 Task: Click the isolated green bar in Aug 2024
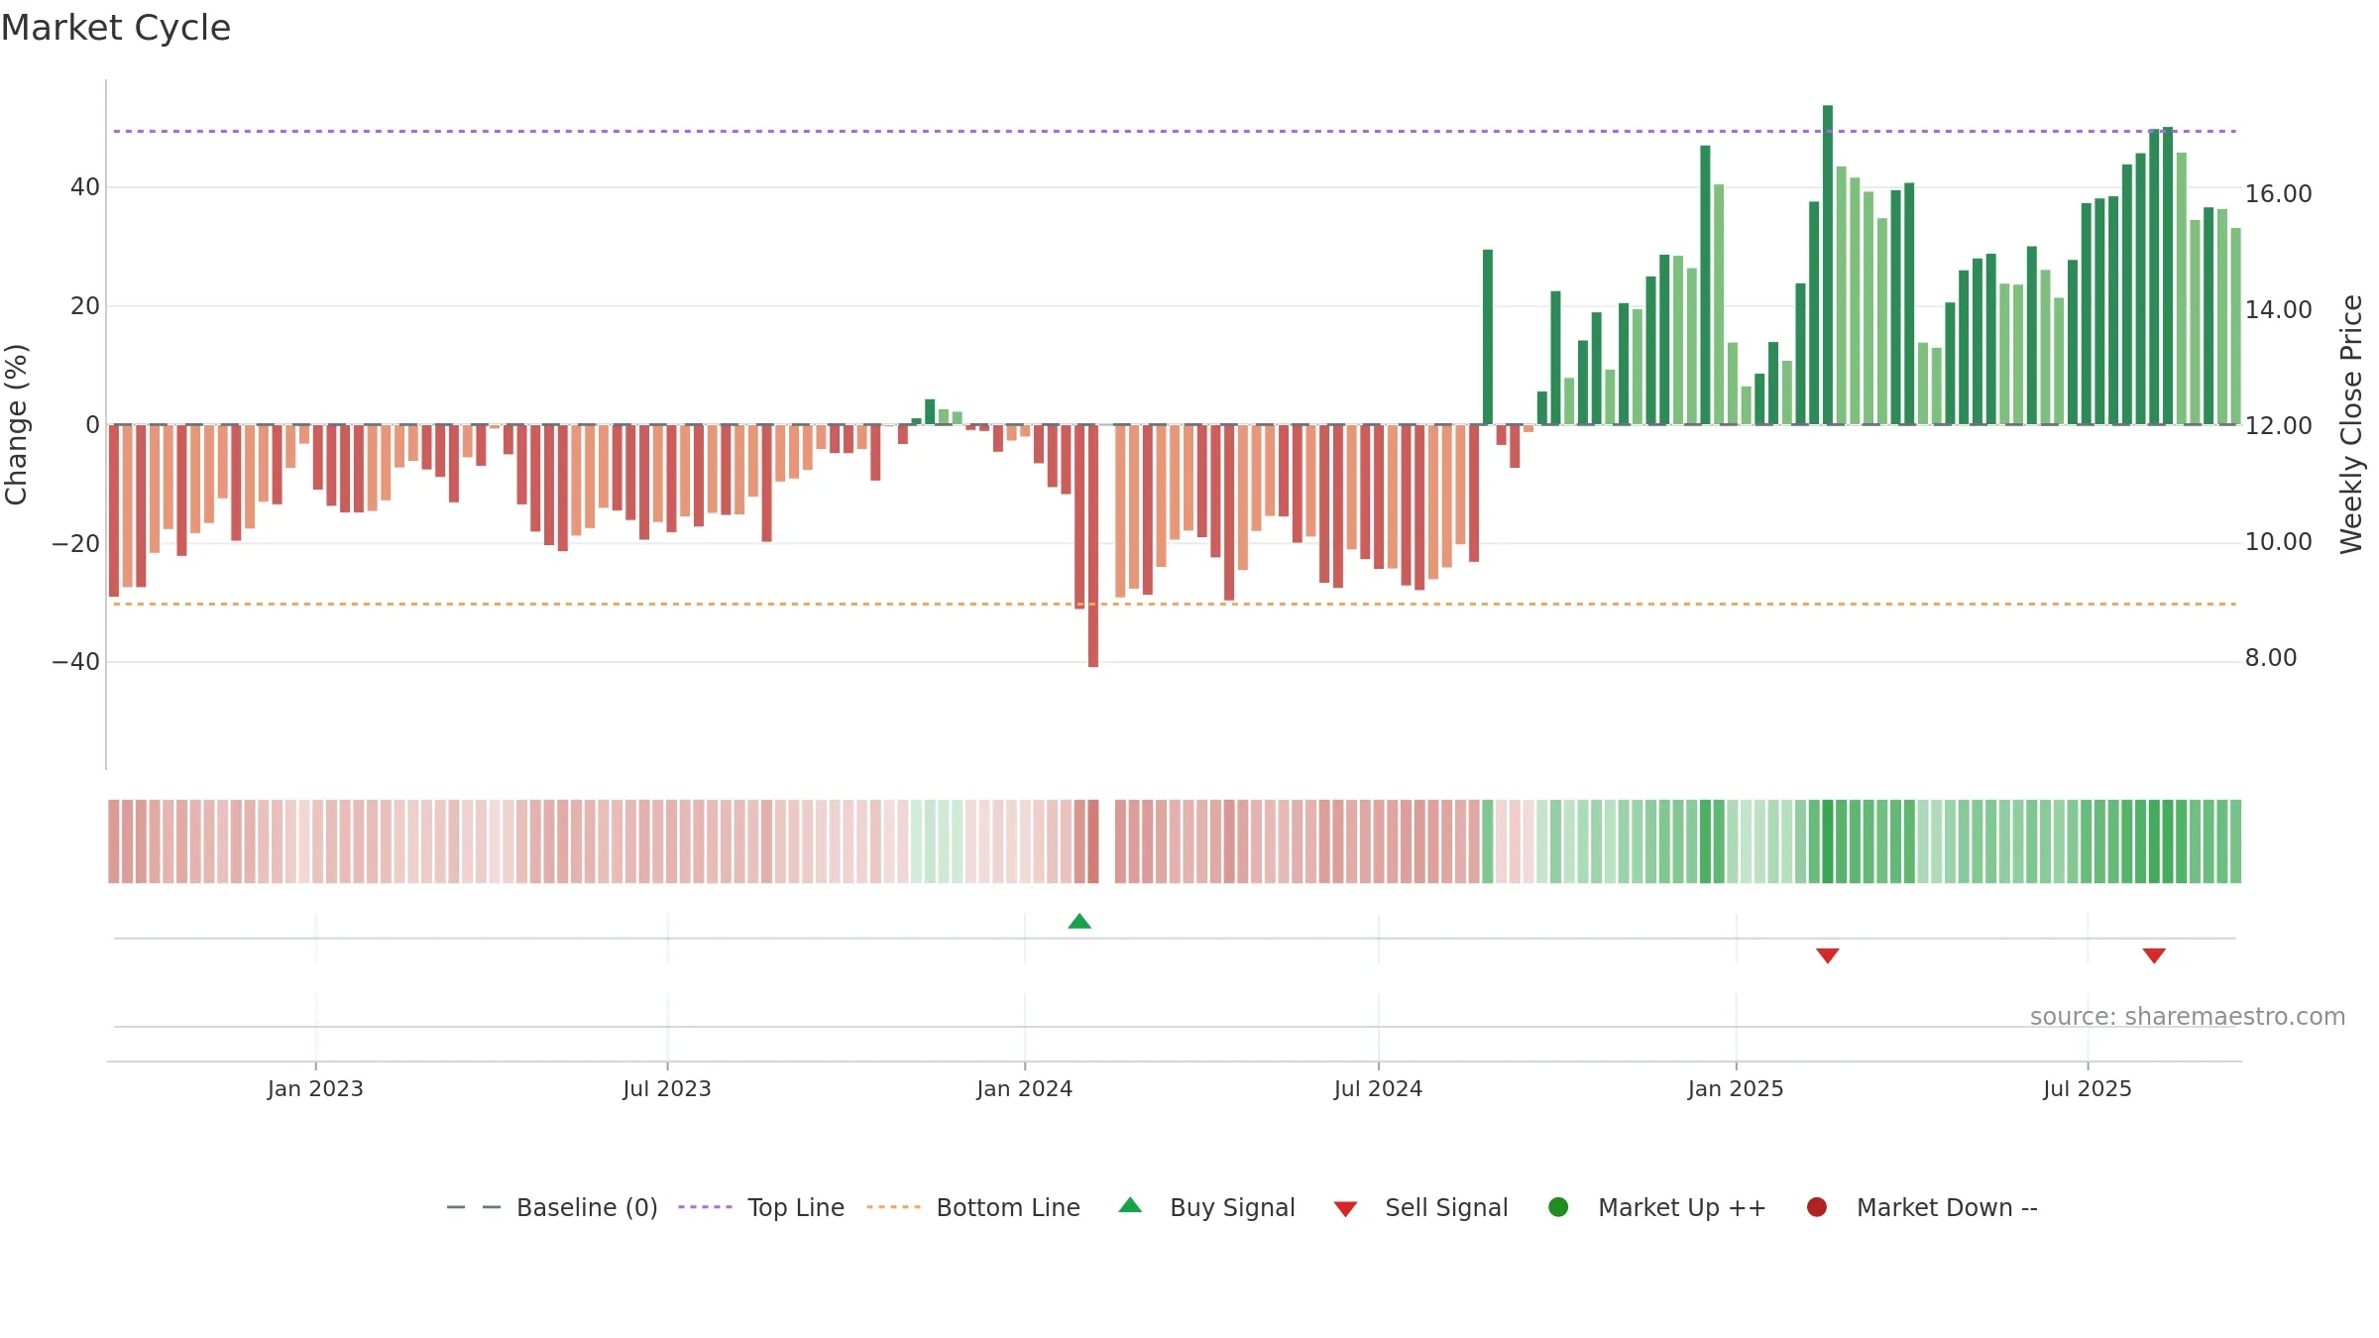pos(1488,337)
